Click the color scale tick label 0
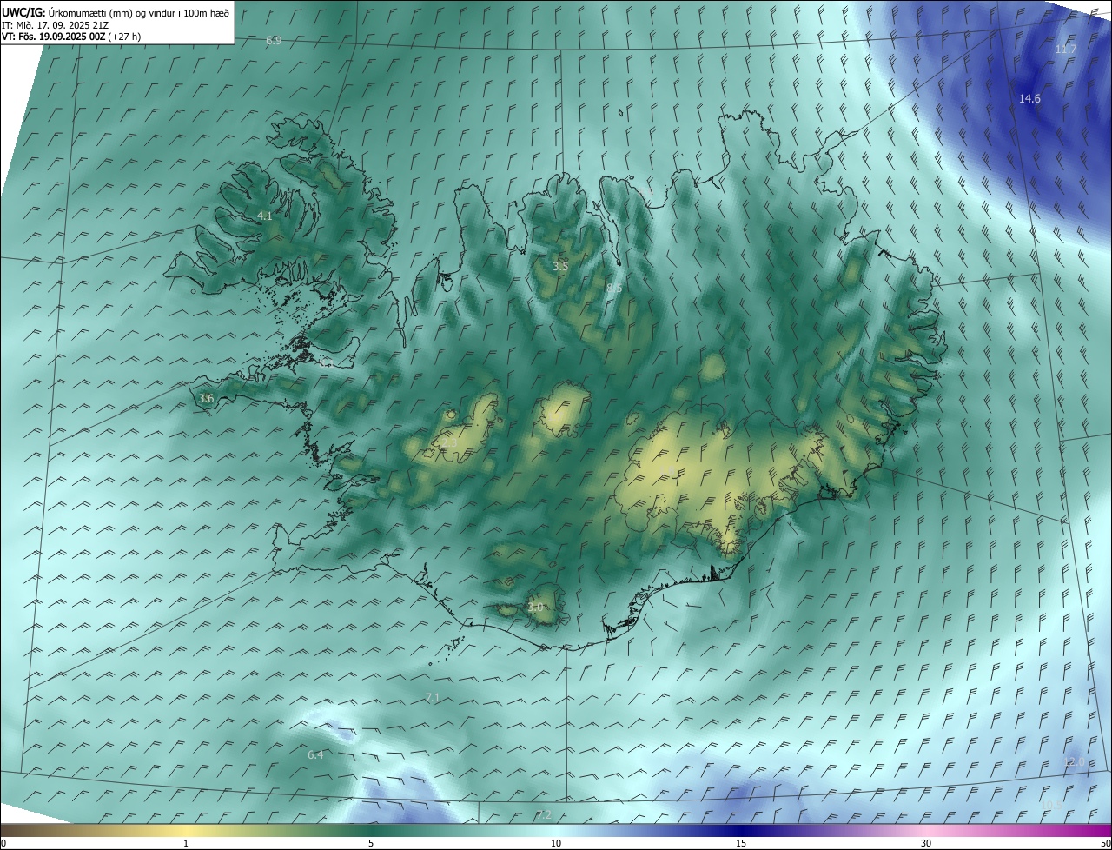 pos(3,843)
